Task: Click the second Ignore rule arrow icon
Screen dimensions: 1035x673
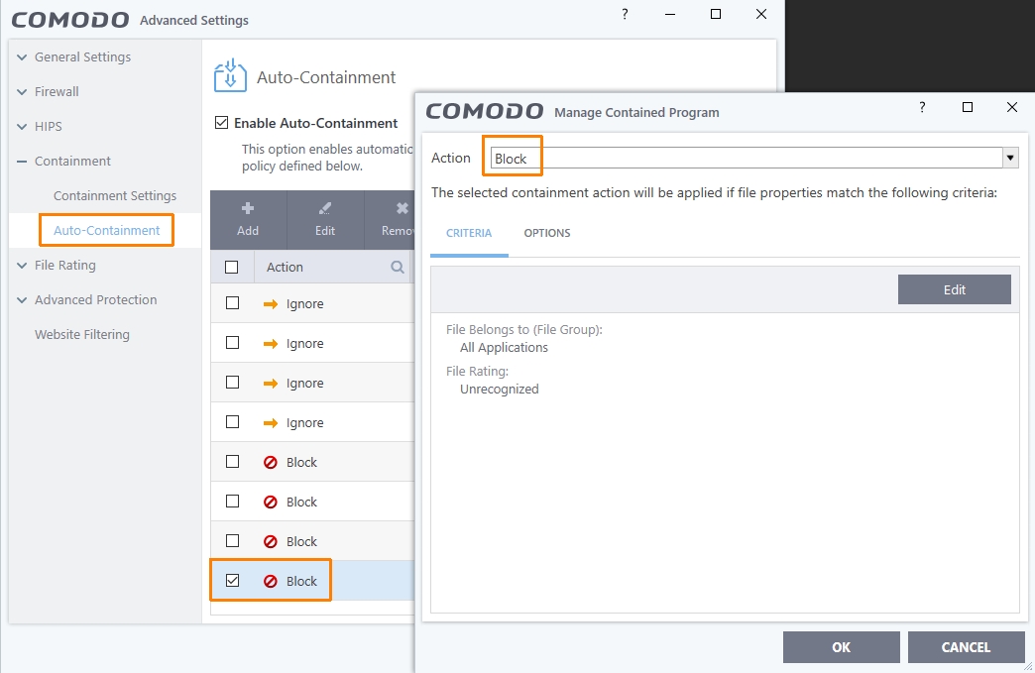Action: 271,344
